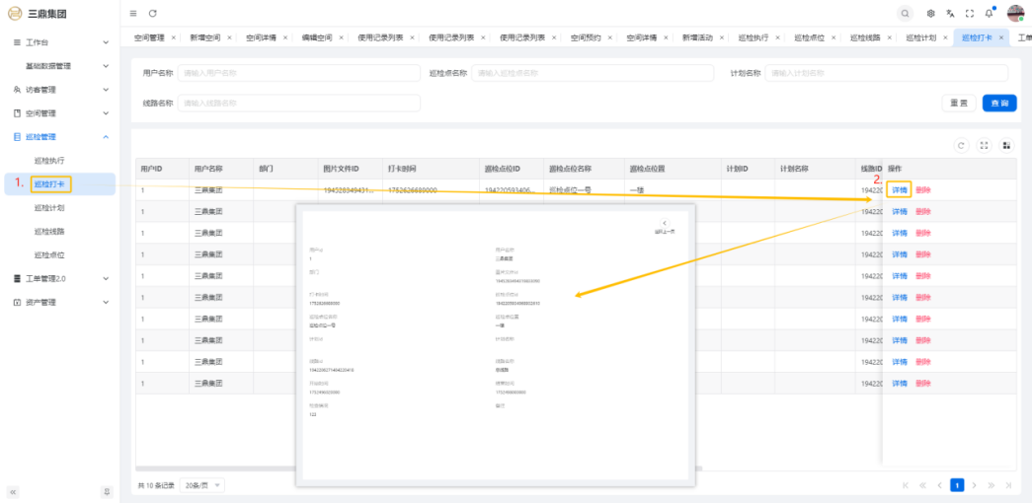Switch to the 巡检计划 tab

coord(920,37)
